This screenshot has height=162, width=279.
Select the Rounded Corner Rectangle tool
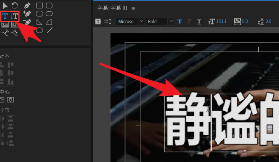(49, 6)
